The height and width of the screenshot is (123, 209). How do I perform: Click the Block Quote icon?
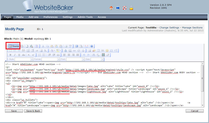click(58, 55)
